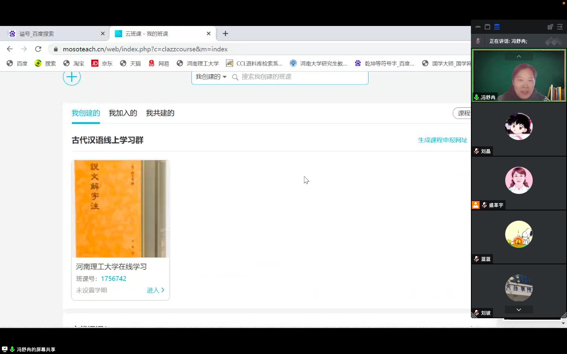567x354 pixels.
Task: Go back using the browser back arrow
Action: click(10, 49)
